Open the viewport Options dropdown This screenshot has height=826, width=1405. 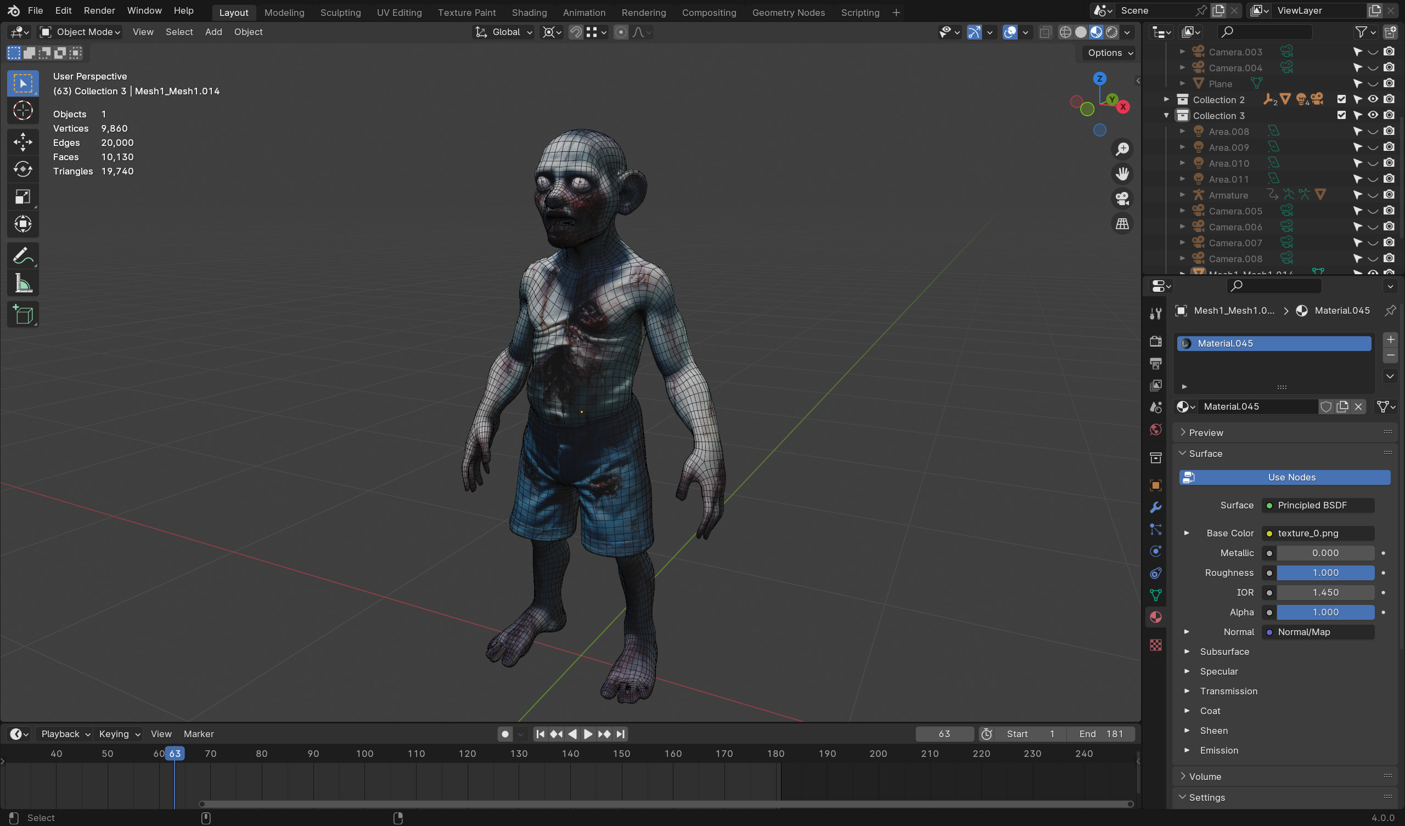pos(1110,53)
